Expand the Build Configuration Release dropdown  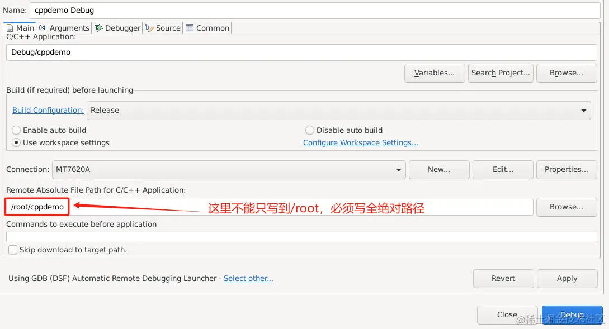(339, 111)
